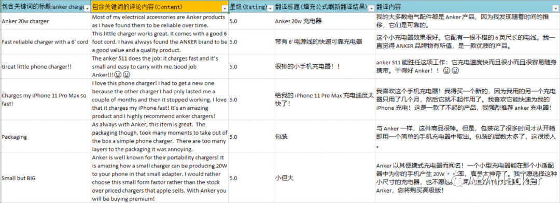The image size is (560, 203).
Task: Select the review starting 'As always with Anker'
Action: coord(160,137)
